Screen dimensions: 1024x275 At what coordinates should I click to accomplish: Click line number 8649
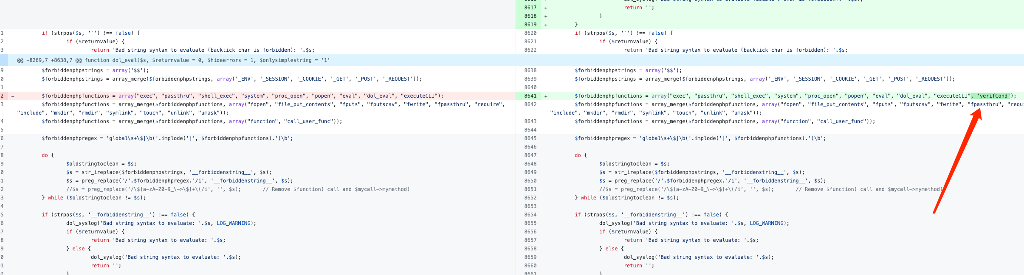[x=530, y=172]
